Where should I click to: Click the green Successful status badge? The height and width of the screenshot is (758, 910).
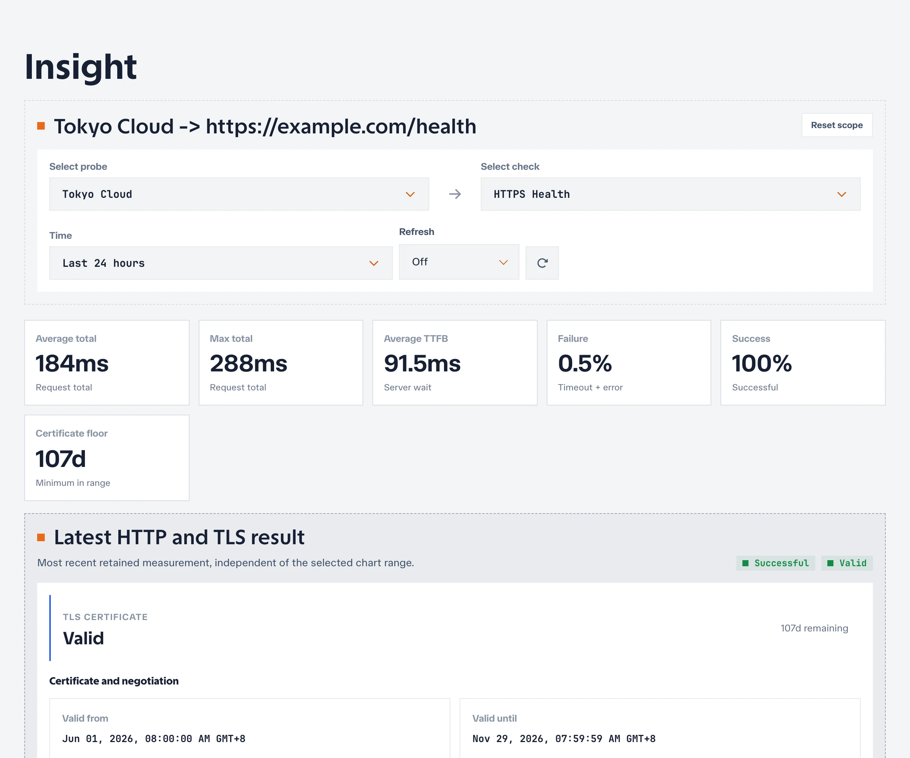pyautogui.click(x=775, y=563)
